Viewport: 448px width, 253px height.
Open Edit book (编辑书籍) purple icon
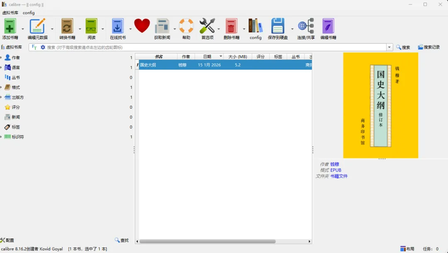(328, 26)
